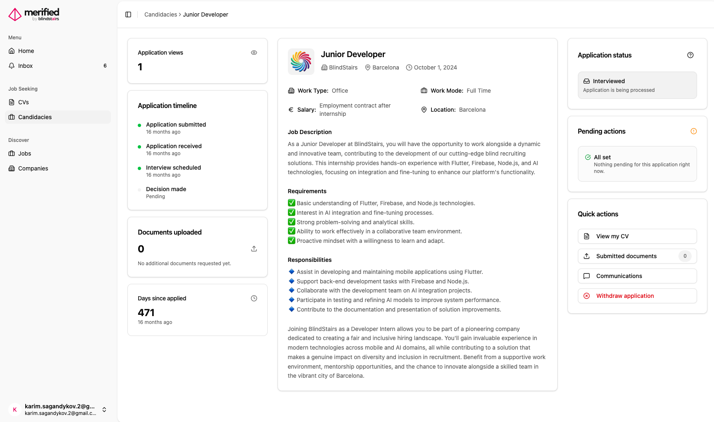This screenshot has width=714, height=422.
Task: Open Submitted documents
Action: coord(637,256)
